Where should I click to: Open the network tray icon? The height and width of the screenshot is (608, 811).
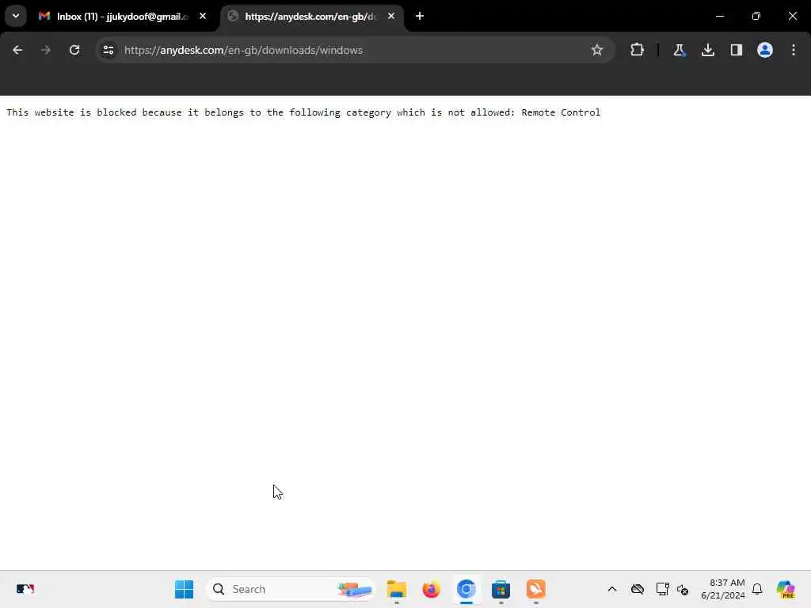662,589
